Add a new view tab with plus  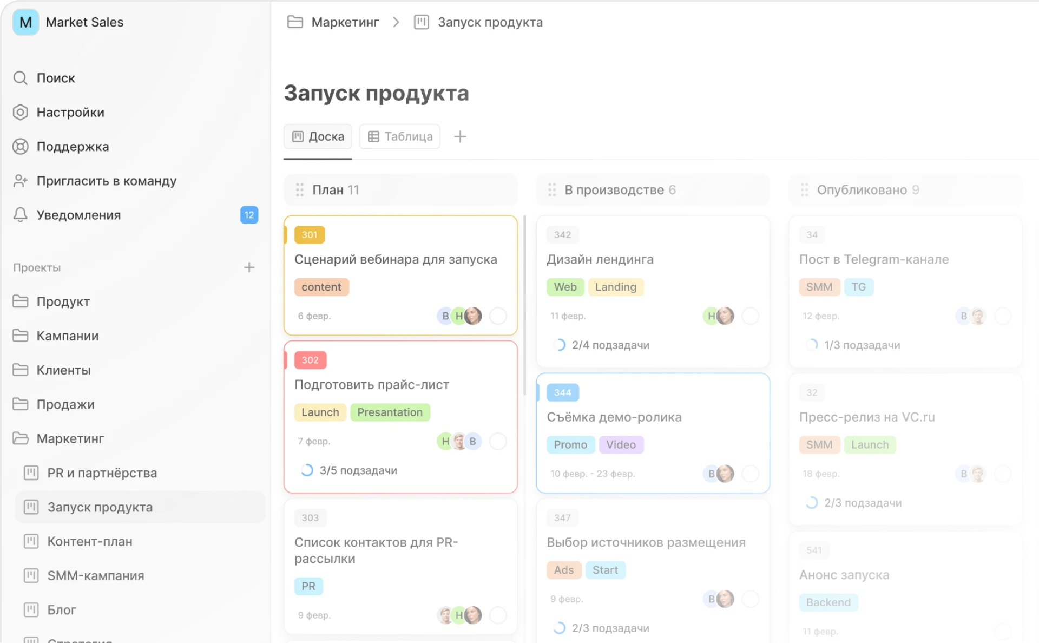click(460, 136)
